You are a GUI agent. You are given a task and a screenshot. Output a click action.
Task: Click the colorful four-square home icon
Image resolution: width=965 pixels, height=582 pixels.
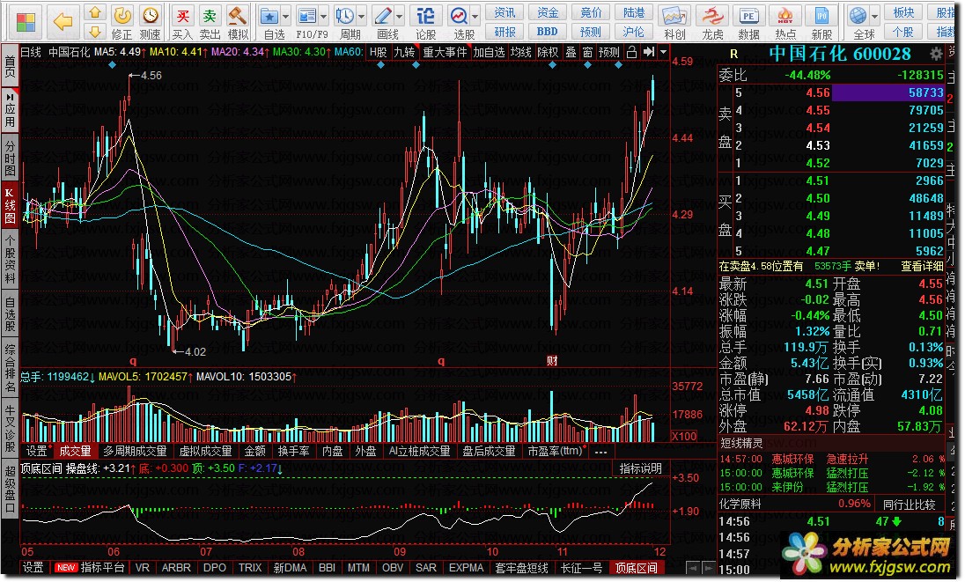(26, 22)
